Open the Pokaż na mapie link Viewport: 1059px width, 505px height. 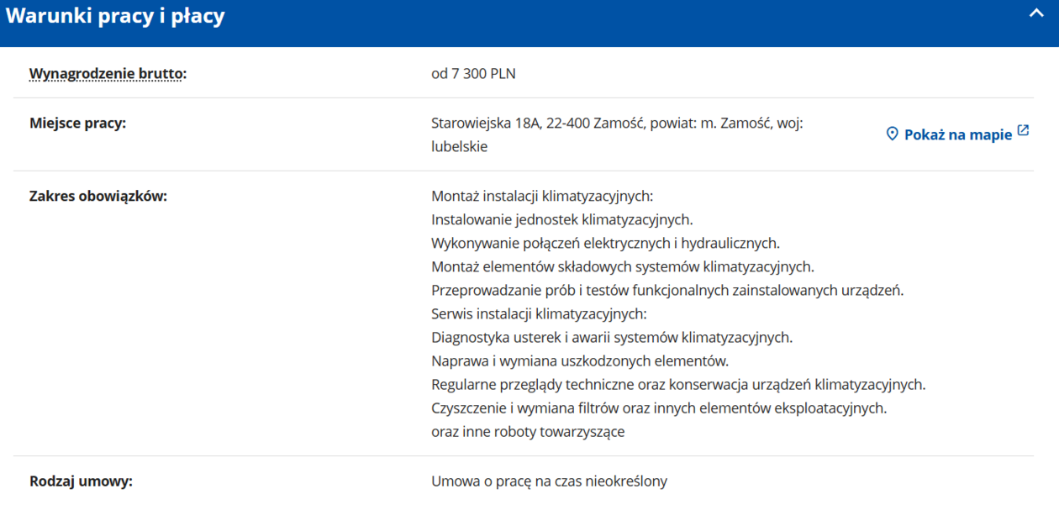pos(957,134)
